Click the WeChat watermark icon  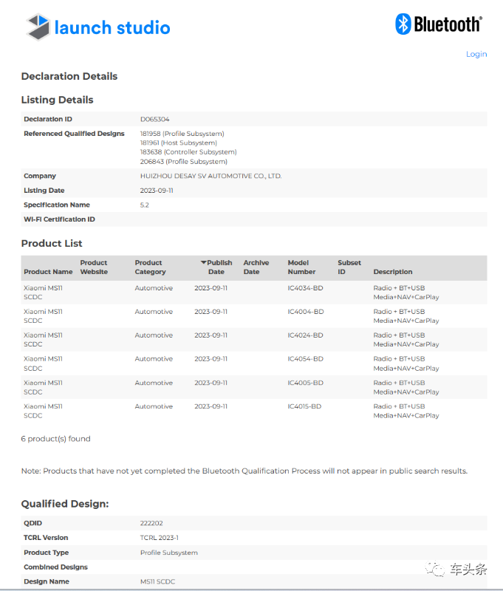point(437,569)
